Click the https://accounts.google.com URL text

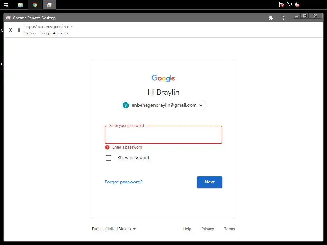click(49, 27)
